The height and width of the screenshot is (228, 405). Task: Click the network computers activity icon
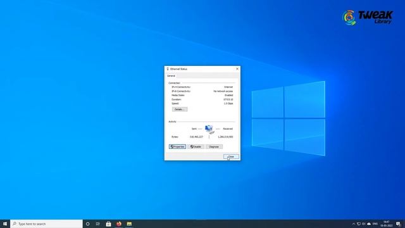[x=209, y=129]
